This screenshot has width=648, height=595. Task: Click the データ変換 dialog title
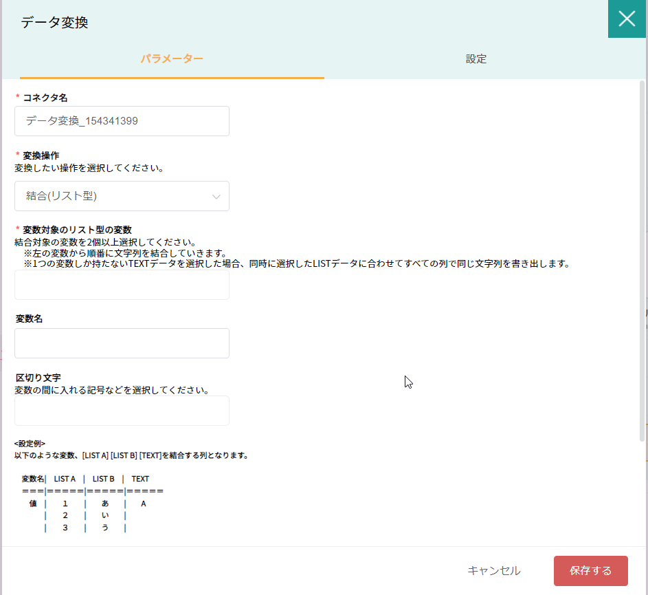pos(54,23)
